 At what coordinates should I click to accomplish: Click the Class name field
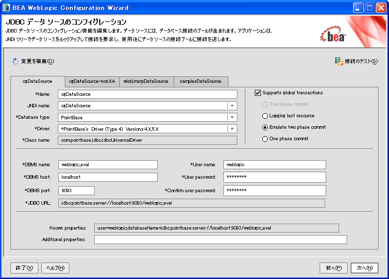148,140
